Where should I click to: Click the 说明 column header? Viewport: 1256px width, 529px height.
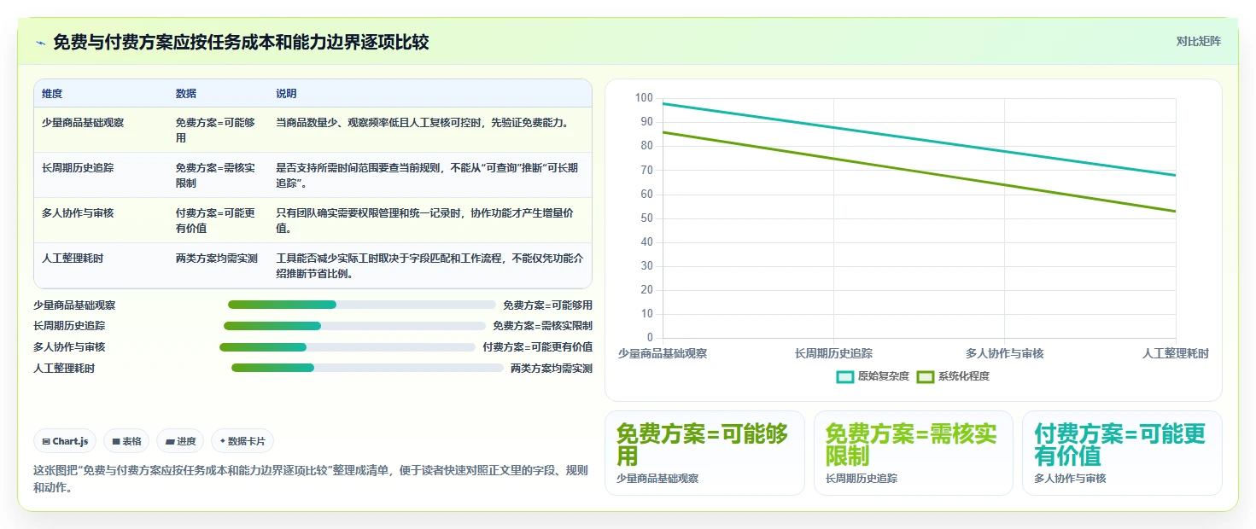click(x=286, y=94)
